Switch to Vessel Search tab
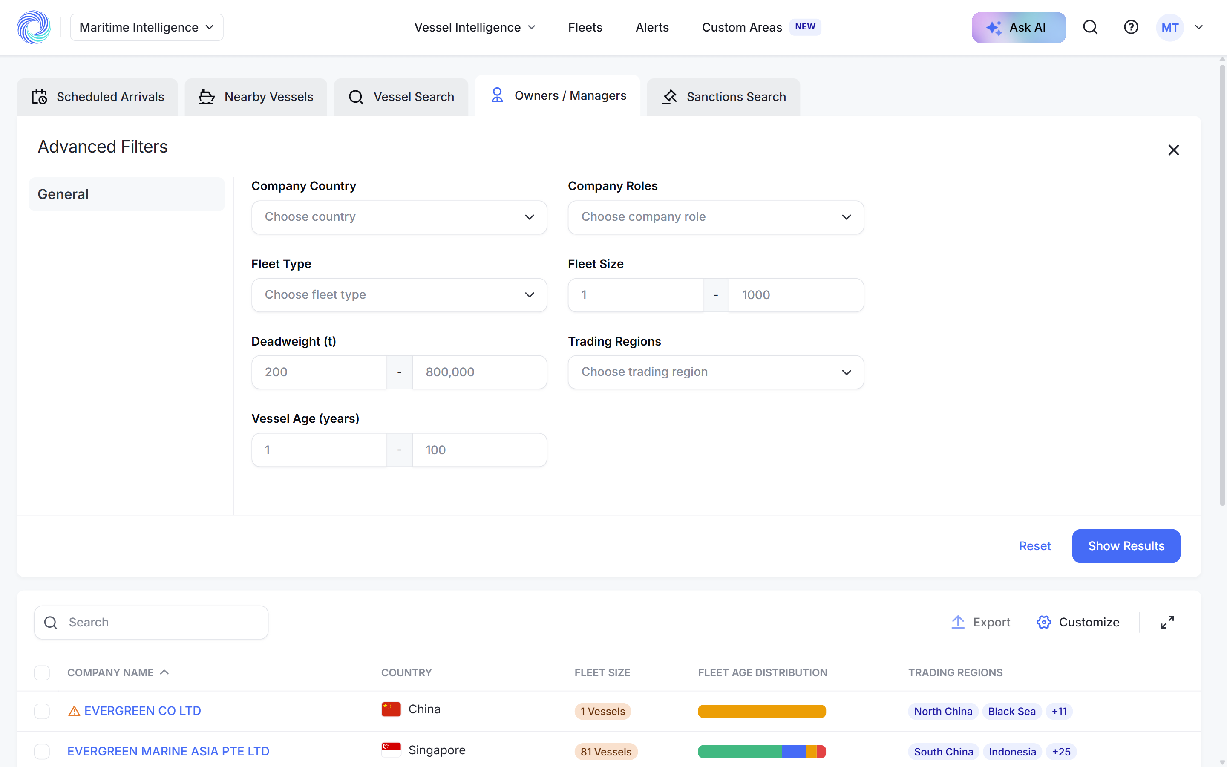Image resolution: width=1227 pixels, height=767 pixels. pos(401,97)
